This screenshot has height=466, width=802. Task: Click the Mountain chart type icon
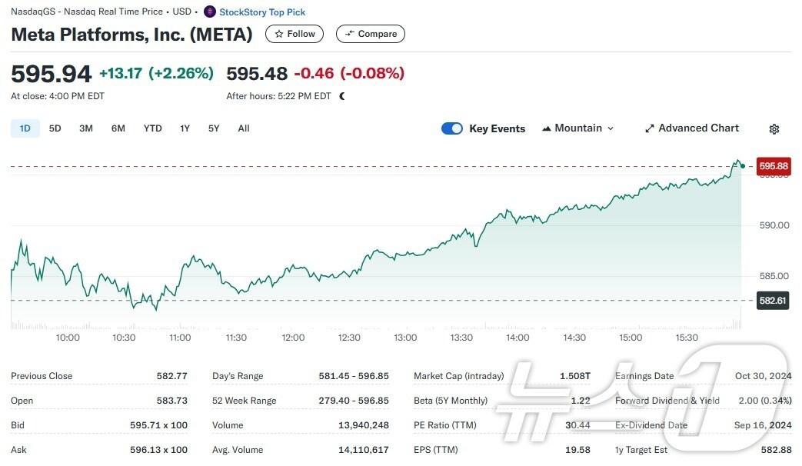(x=547, y=128)
